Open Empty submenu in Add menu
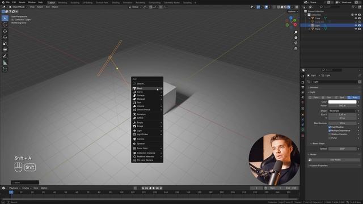The image size is (363, 204). [147, 122]
